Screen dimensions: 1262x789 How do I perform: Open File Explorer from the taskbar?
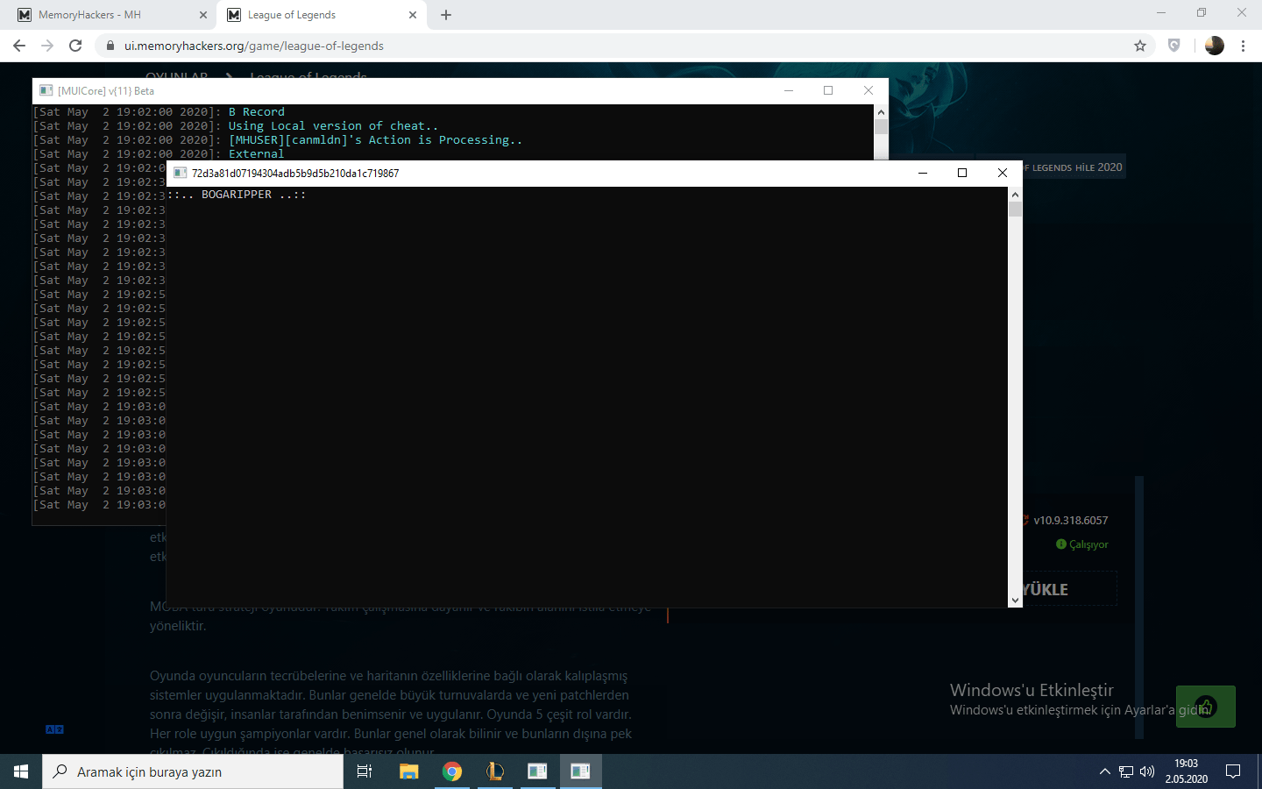409,771
